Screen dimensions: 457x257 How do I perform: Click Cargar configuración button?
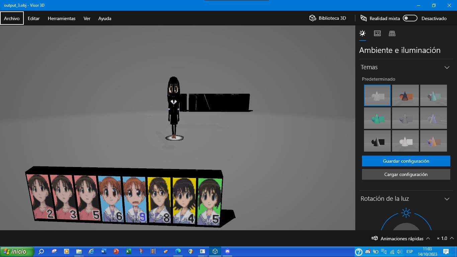[406, 174]
